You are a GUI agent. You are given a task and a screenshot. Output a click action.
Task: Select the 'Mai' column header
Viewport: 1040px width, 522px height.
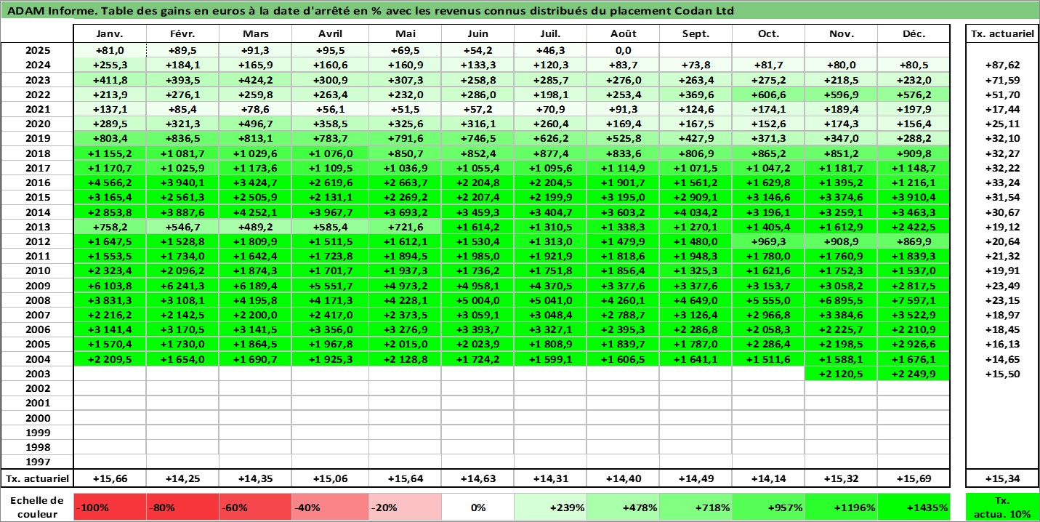click(x=405, y=34)
